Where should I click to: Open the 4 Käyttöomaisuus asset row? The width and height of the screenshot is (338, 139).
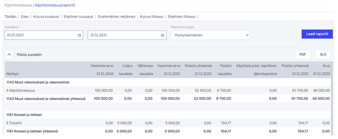tap(21, 91)
